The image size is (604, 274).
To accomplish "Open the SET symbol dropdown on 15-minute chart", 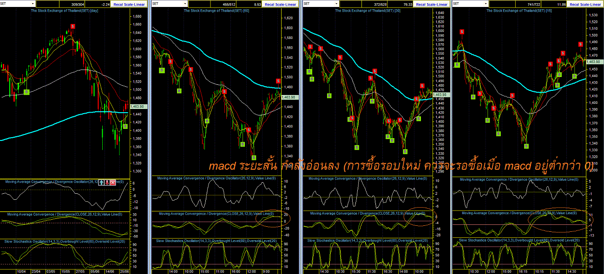I will point(486,4).
